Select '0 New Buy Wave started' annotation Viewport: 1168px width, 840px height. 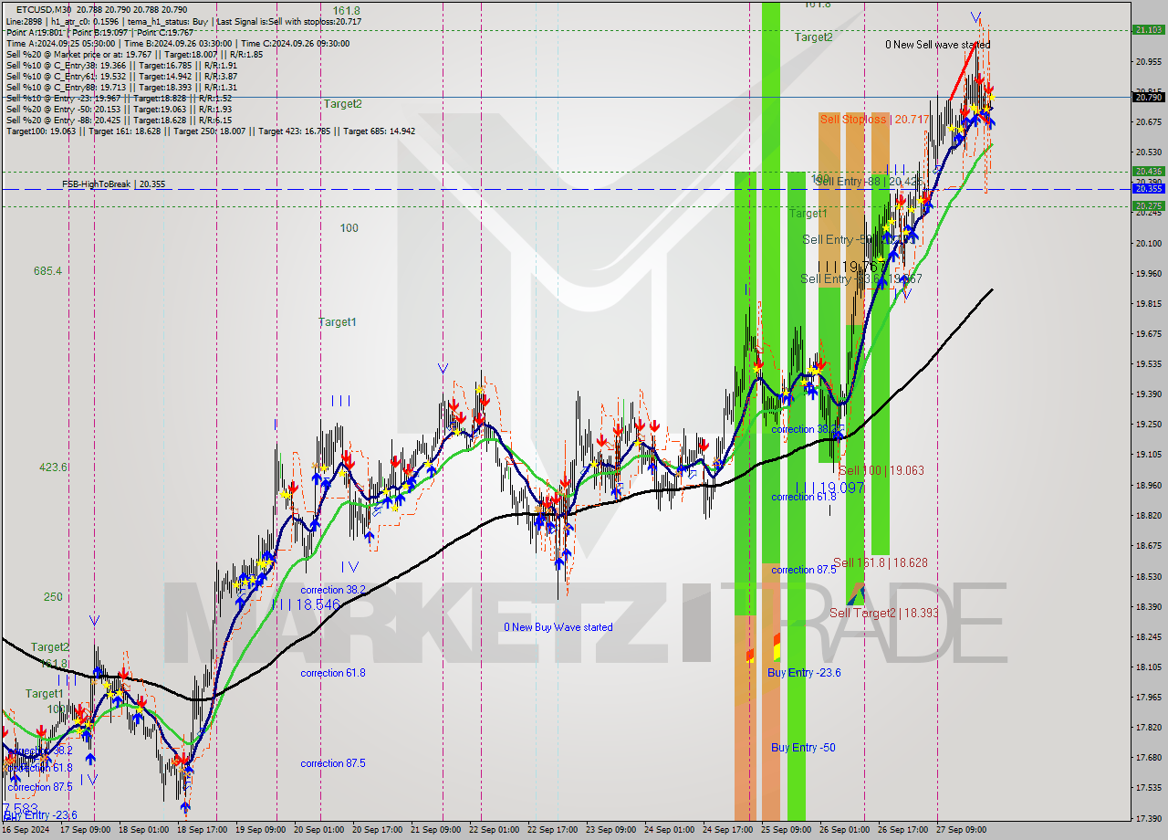(558, 627)
